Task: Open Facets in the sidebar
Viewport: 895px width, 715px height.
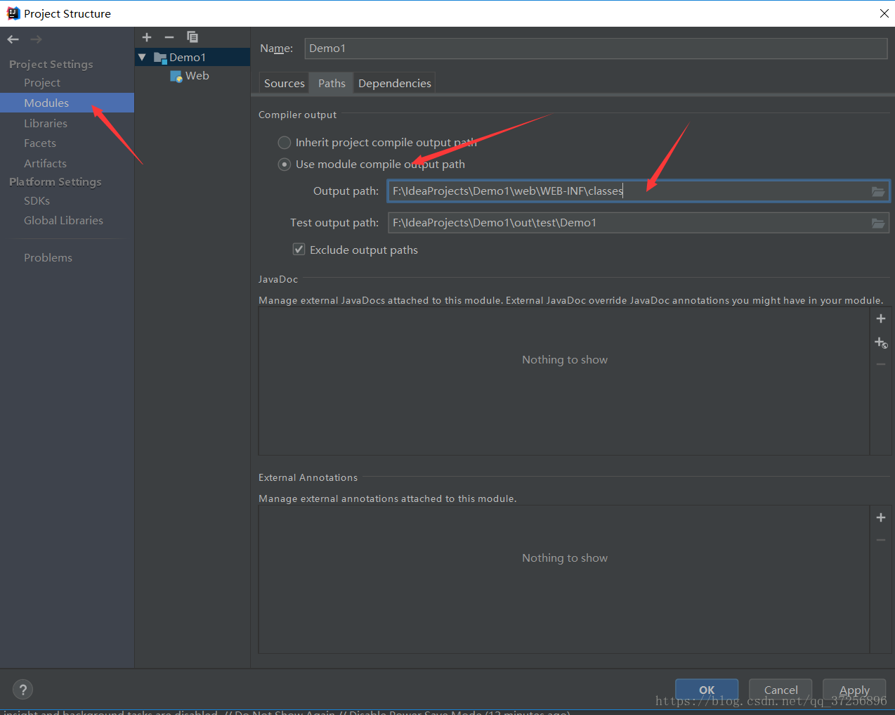Action: tap(40, 143)
